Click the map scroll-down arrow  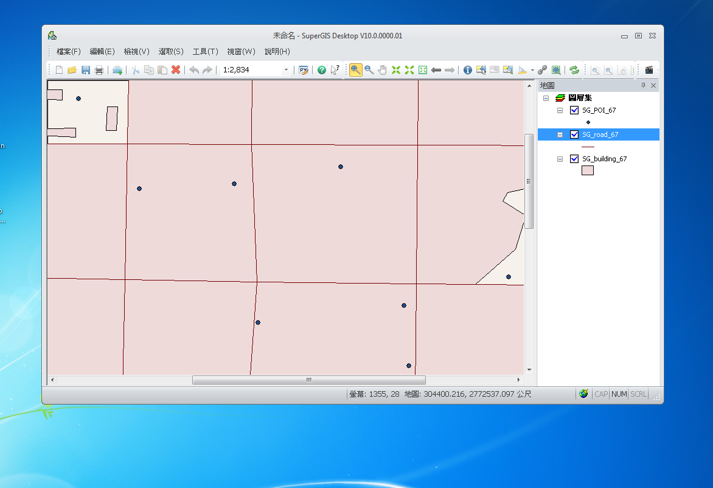pyautogui.click(x=529, y=370)
